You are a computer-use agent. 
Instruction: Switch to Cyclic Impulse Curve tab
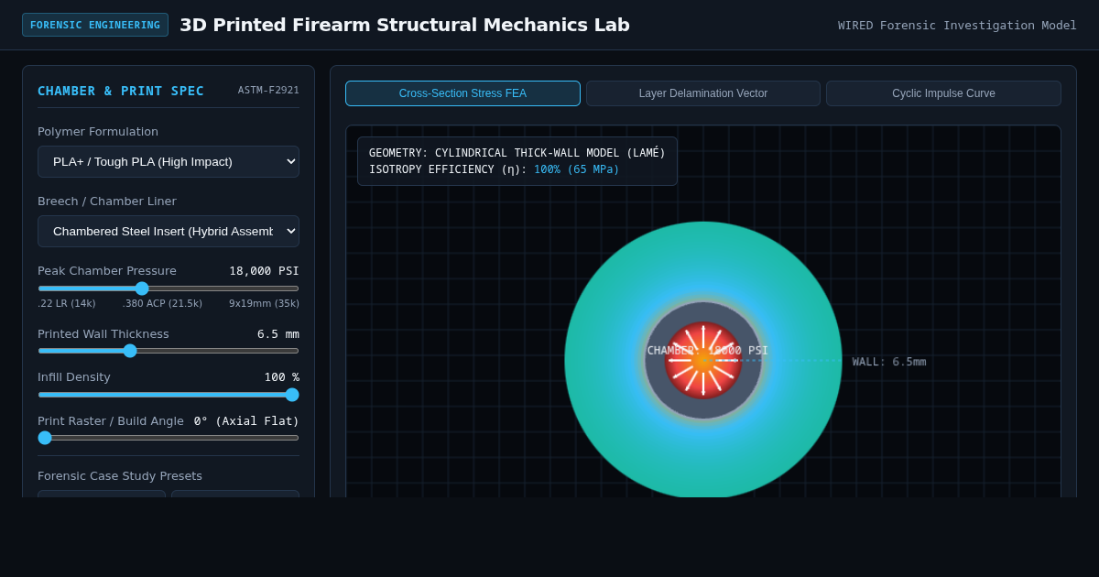coord(943,93)
